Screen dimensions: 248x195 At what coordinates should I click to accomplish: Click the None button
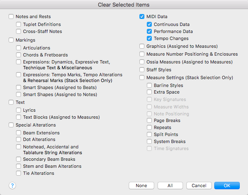(141, 186)
